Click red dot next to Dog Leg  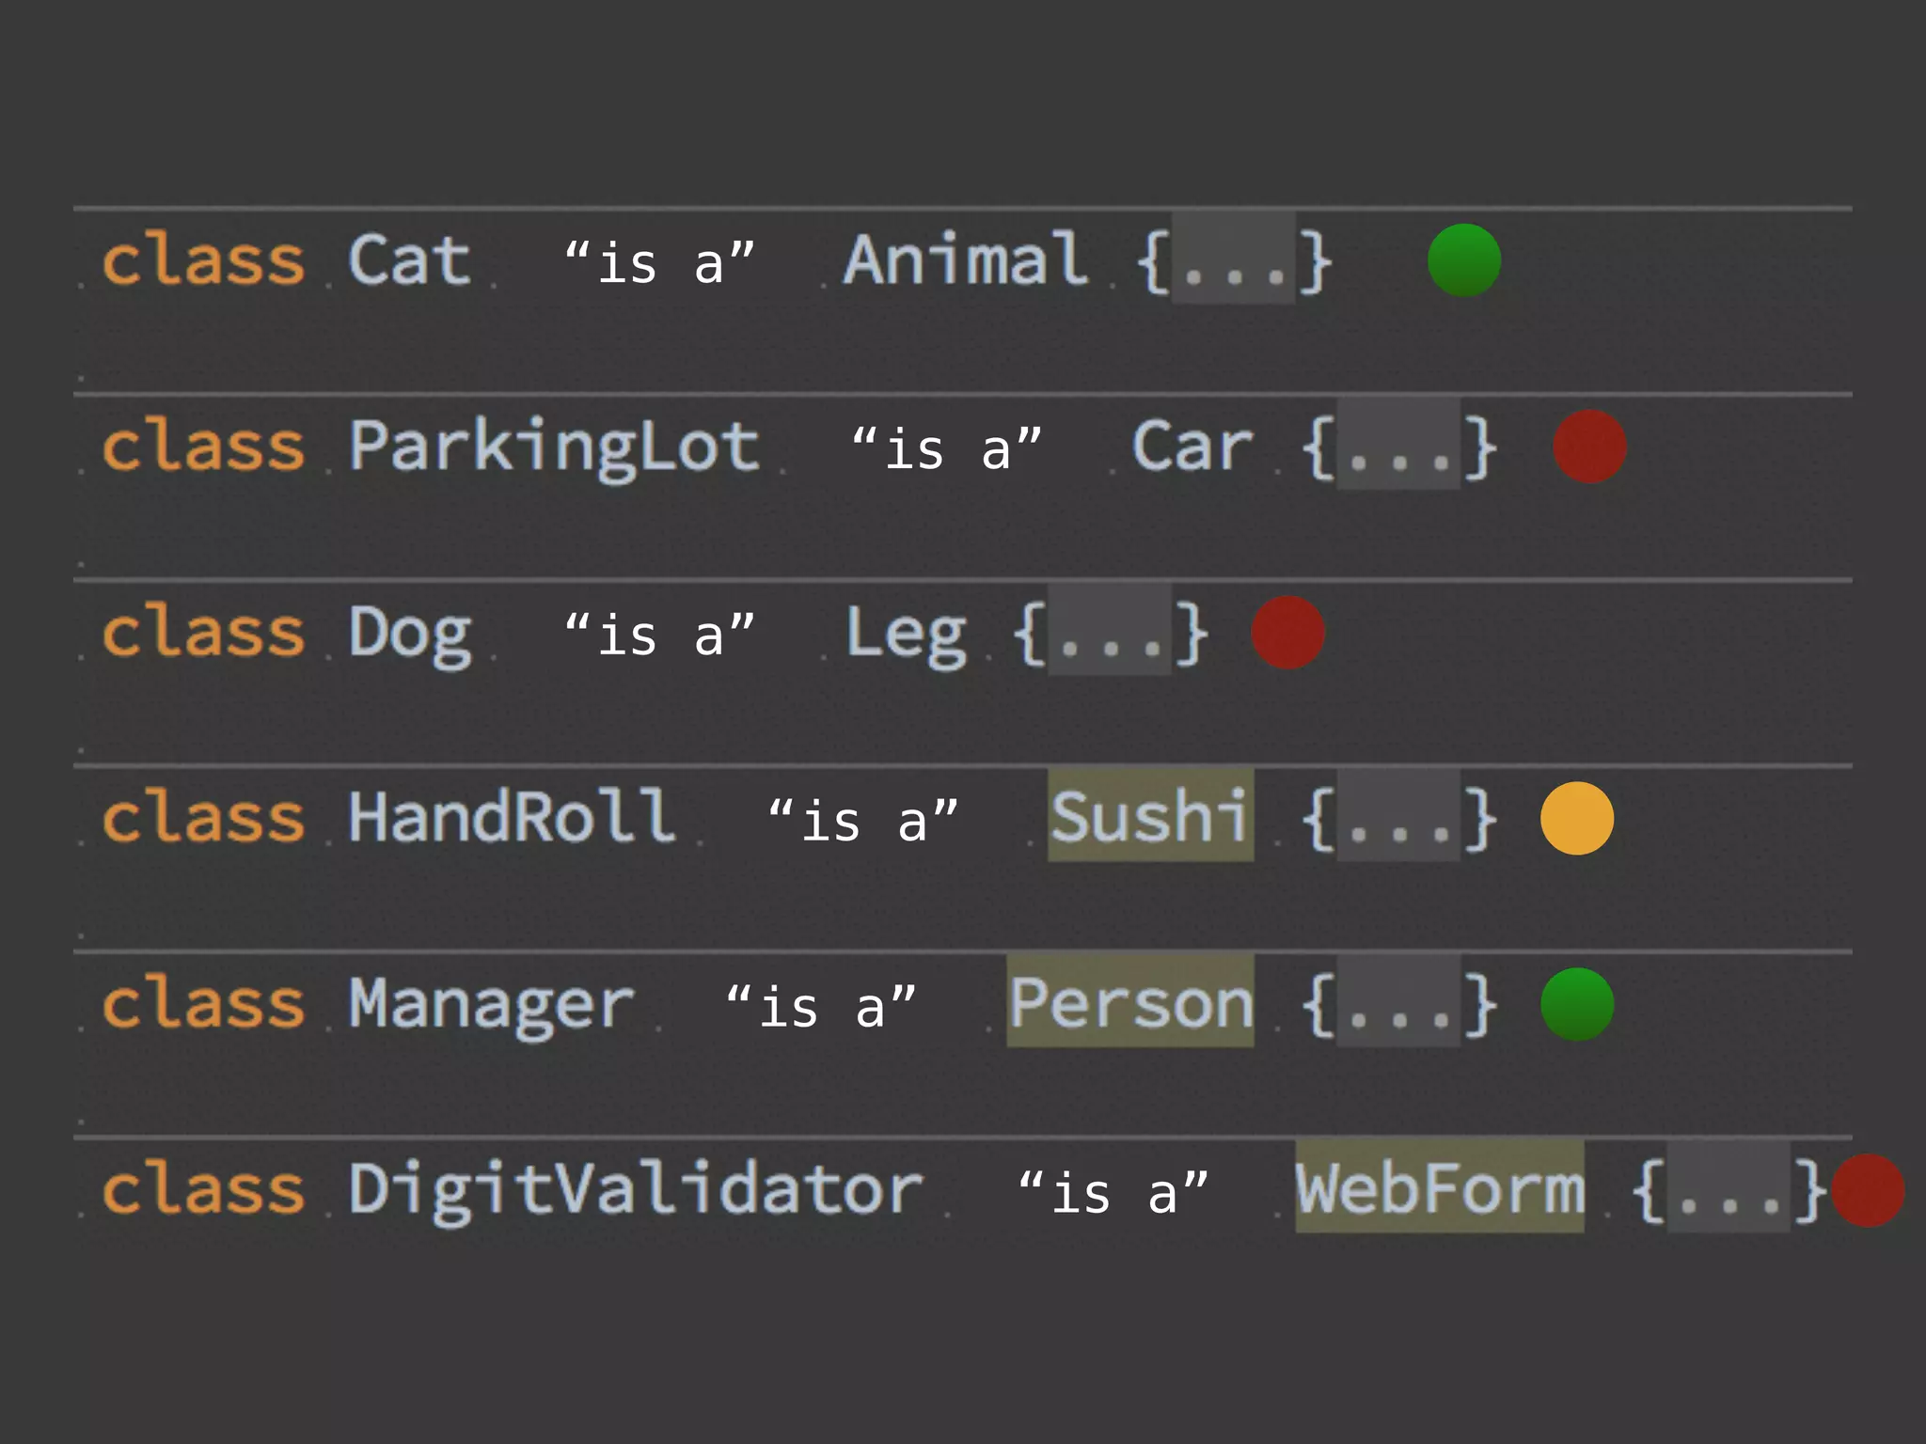tap(1287, 633)
